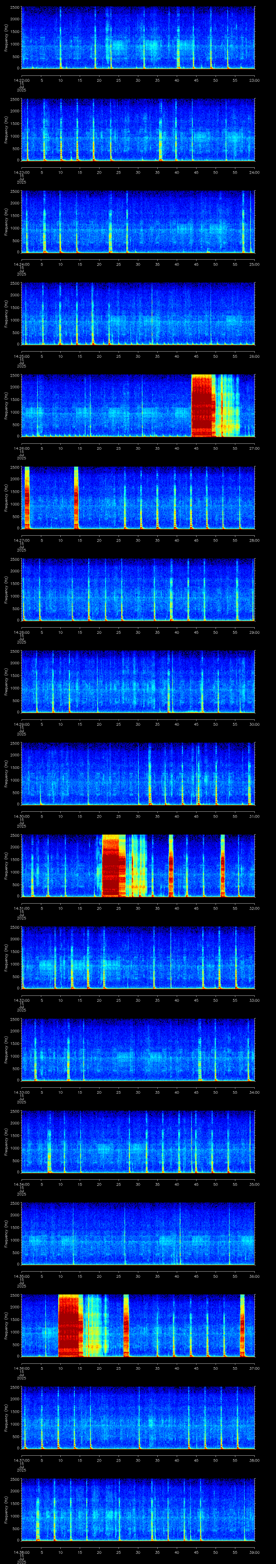Click the 500 frequency tick of the 14:33:00 spectrogram

[16, 1068]
